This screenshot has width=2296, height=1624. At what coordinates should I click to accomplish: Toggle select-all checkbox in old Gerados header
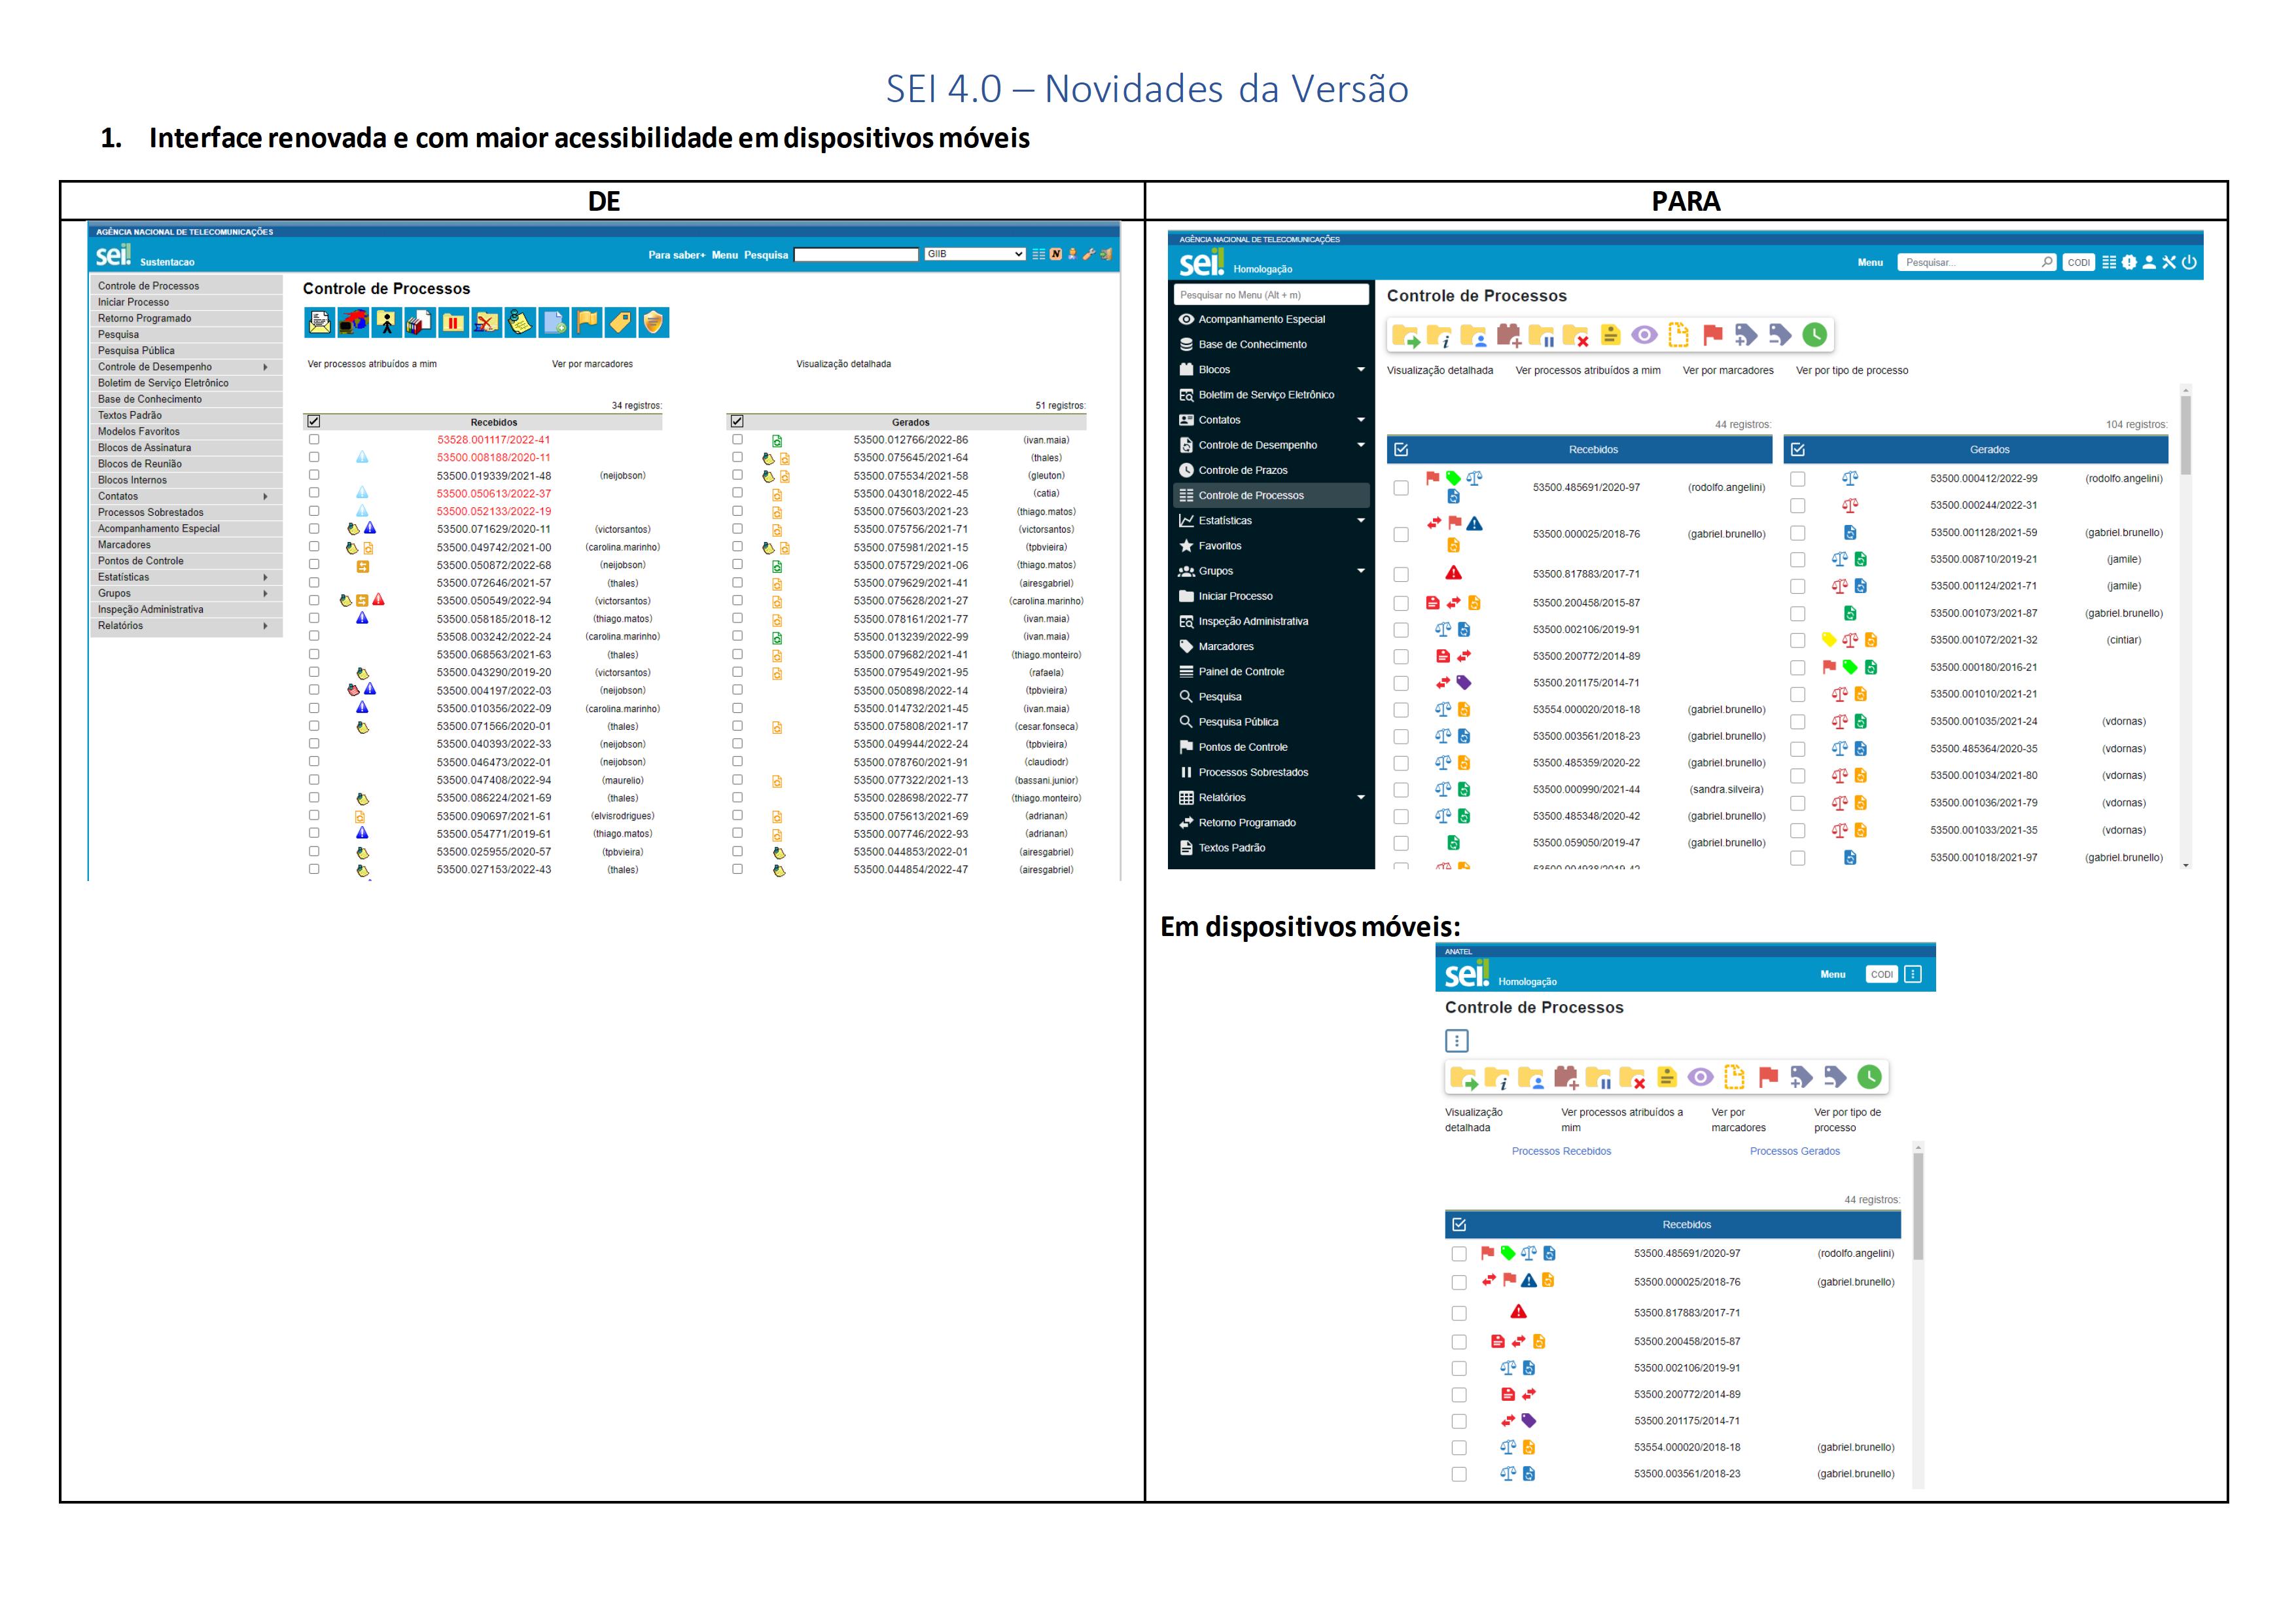tap(737, 422)
